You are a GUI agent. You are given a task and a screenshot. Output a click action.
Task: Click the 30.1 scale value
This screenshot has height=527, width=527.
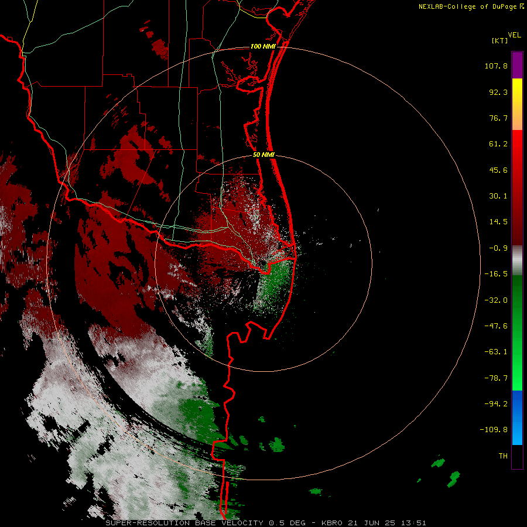(498, 196)
